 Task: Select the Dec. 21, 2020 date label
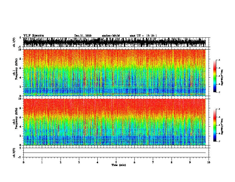coord(83,36)
